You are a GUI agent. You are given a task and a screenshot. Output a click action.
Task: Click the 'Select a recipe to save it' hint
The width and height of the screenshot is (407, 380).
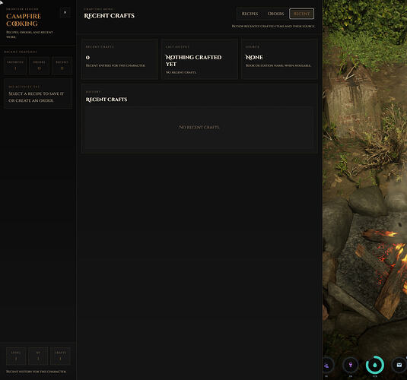36,97
